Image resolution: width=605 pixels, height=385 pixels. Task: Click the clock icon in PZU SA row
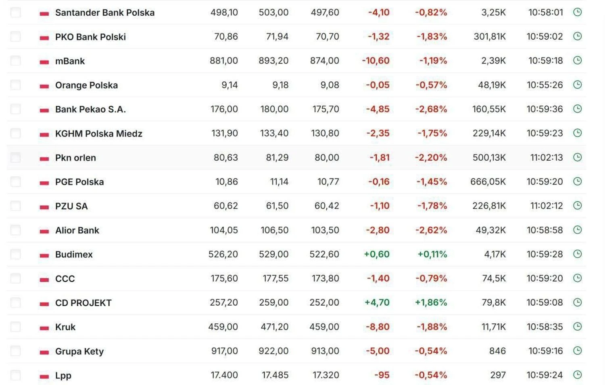click(x=577, y=205)
